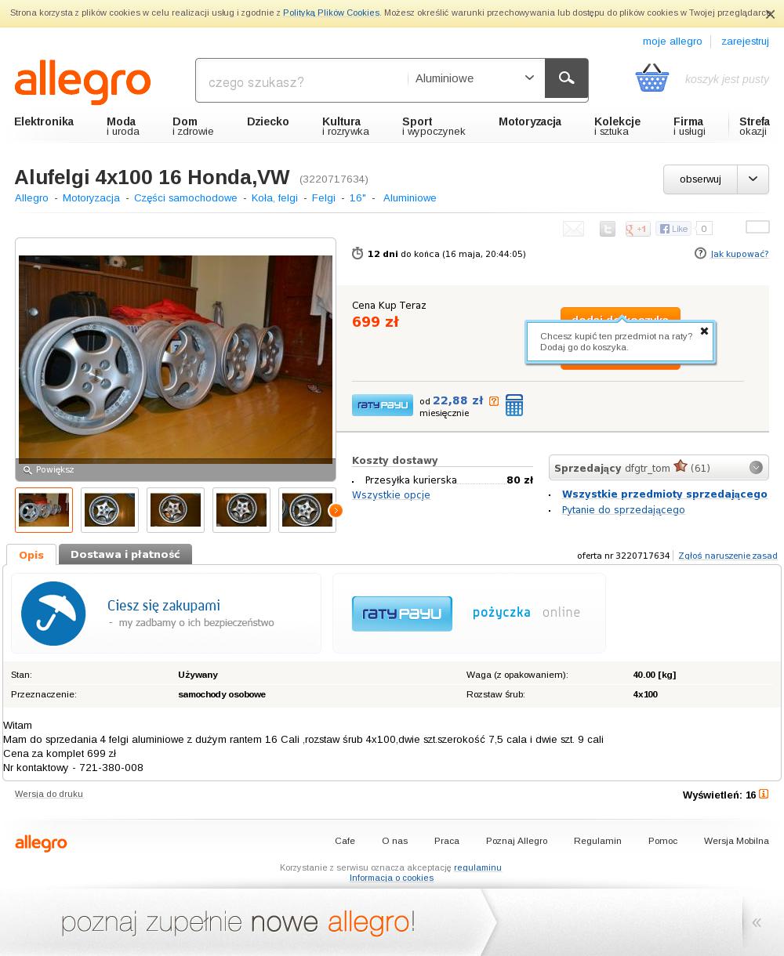The height and width of the screenshot is (956, 784).
Task: Open Wszystkie przedmioty sprzedającego link
Action: tap(665, 494)
